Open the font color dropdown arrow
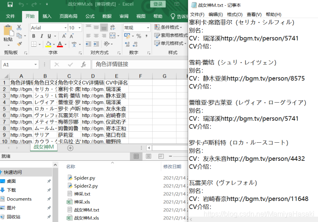The width and height of the screenshot is (318, 222). 65,44
